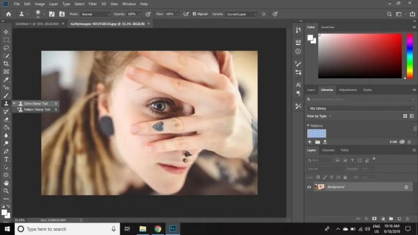Open the Filter menu
418x235 pixels.
pyautogui.click(x=93, y=4)
